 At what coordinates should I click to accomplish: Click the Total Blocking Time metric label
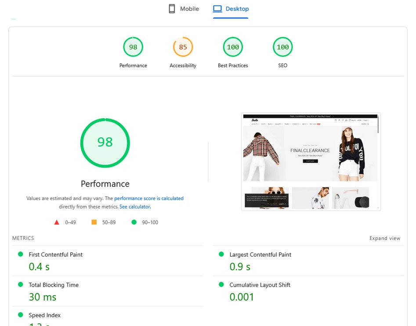(54, 285)
